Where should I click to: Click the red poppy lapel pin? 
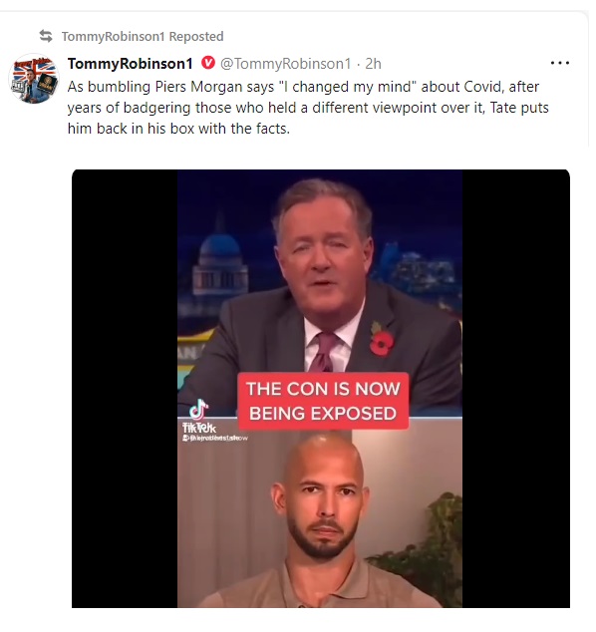(x=381, y=341)
